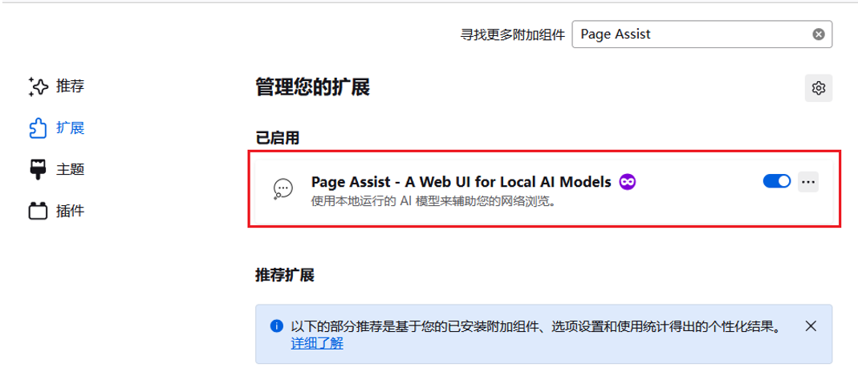Viewport: 858px width, 388px height.
Task: Click the sparkle icon beside 推荐
Action: pyautogui.click(x=39, y=87)
